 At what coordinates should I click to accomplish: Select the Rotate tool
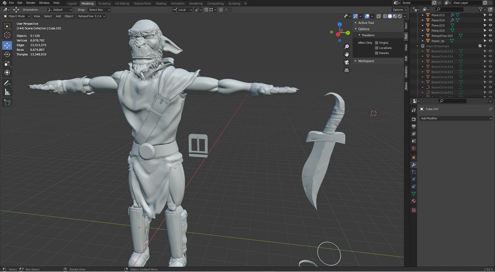[7, 54]
